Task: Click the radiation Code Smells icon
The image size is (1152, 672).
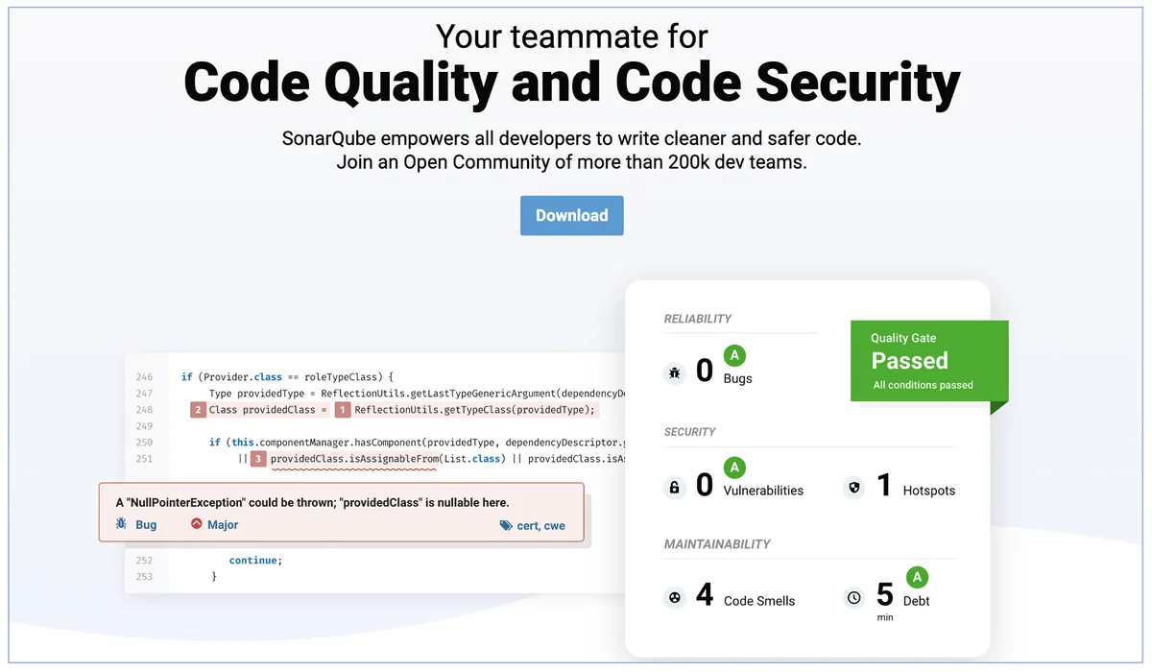Action: [674, 598]
